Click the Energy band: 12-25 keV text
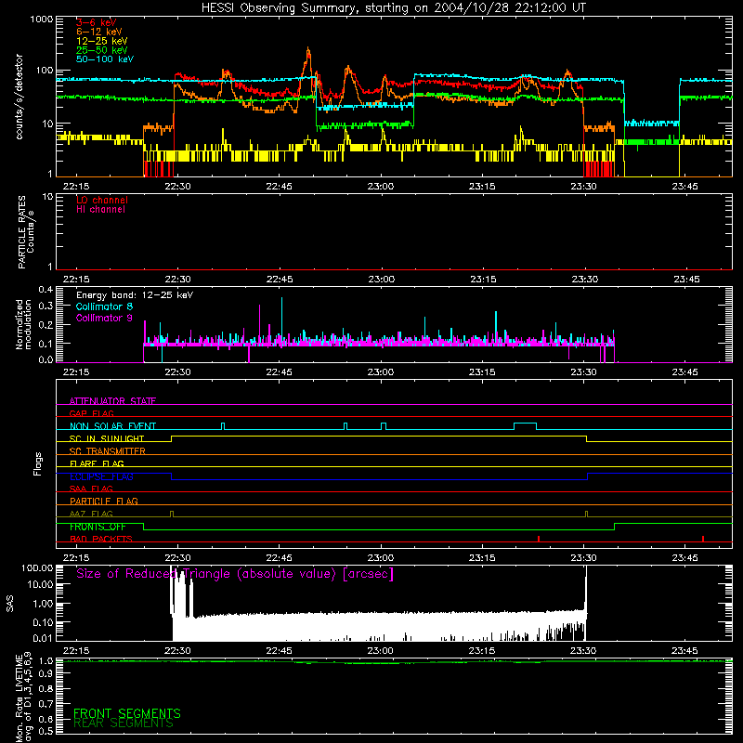Screen dimensions: 743x743 tap(135, 295)
